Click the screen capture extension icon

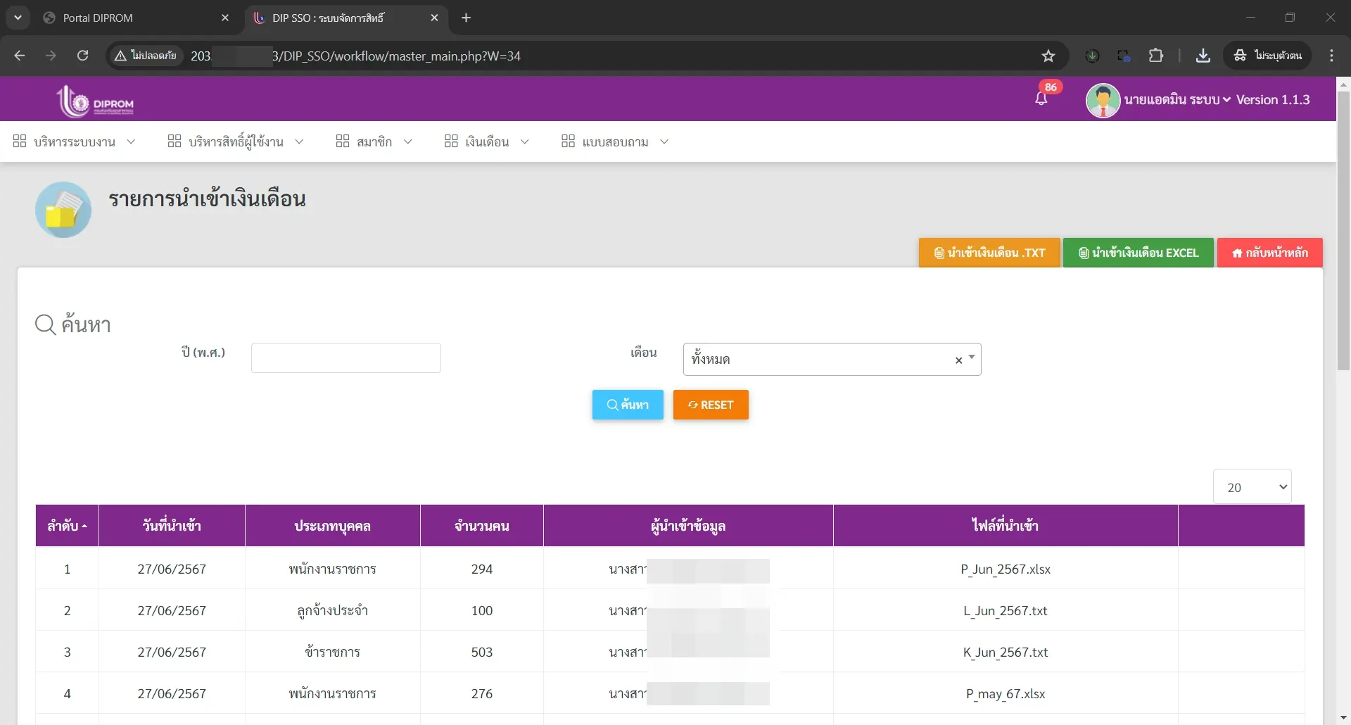[x=1124, y=56]
